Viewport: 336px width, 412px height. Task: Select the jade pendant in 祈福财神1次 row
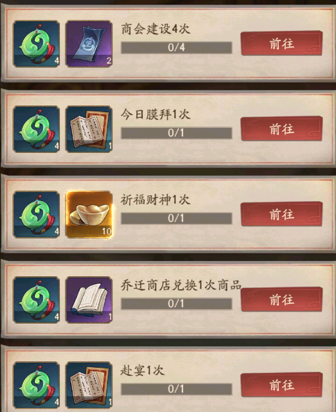pos(36,214)
